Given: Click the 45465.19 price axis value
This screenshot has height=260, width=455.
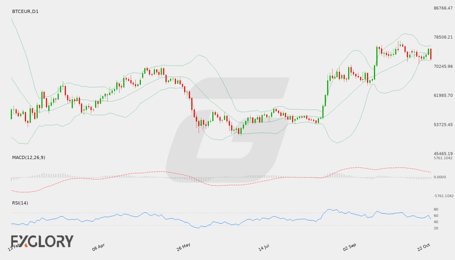Looking at the screenshot, I should [443, 154].
